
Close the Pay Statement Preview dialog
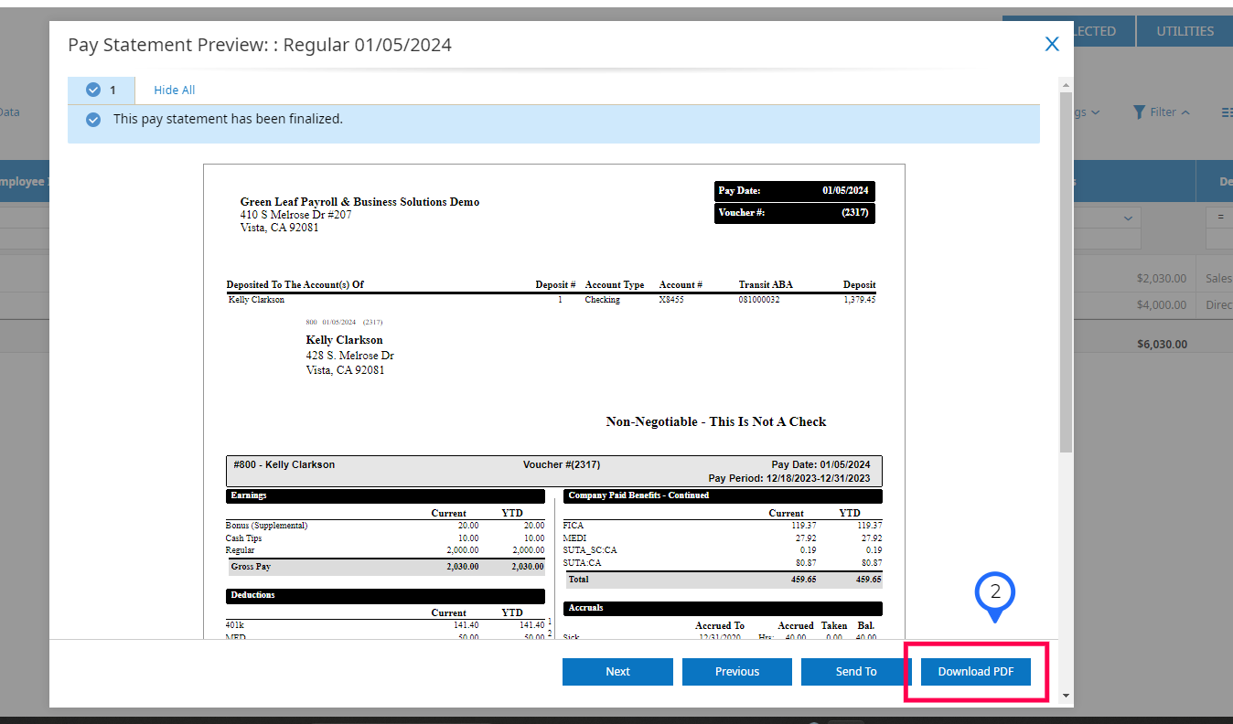(x=1052, y=44)
